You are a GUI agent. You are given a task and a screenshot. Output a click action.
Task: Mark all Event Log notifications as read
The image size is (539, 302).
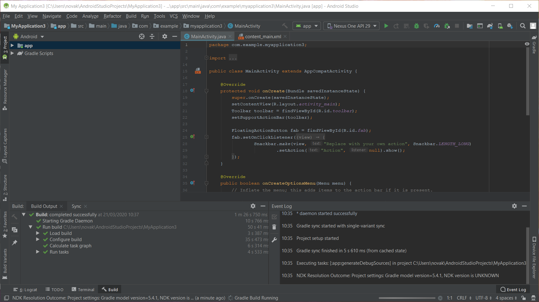274,217
